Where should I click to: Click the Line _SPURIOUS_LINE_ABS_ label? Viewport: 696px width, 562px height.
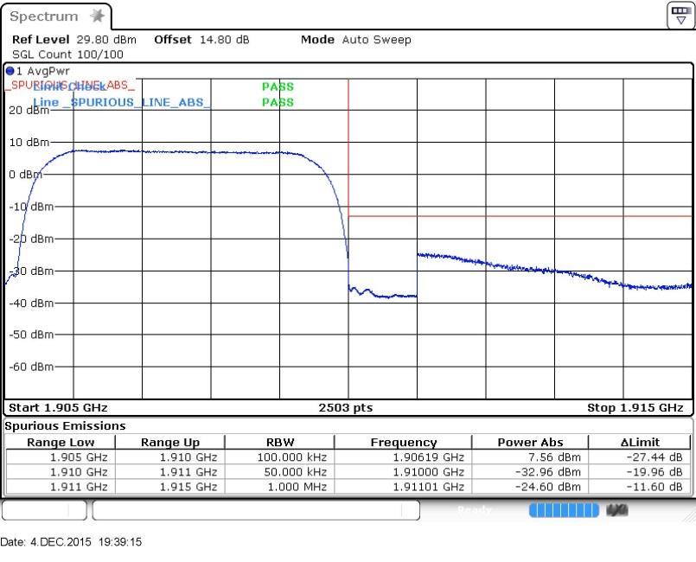[x=121, y=102]
